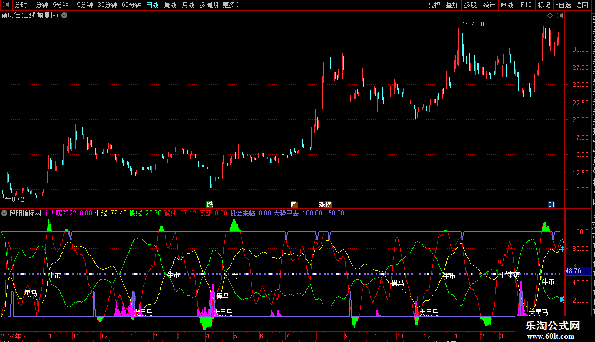Open the 多股 multi-stock view

point(470,5)
